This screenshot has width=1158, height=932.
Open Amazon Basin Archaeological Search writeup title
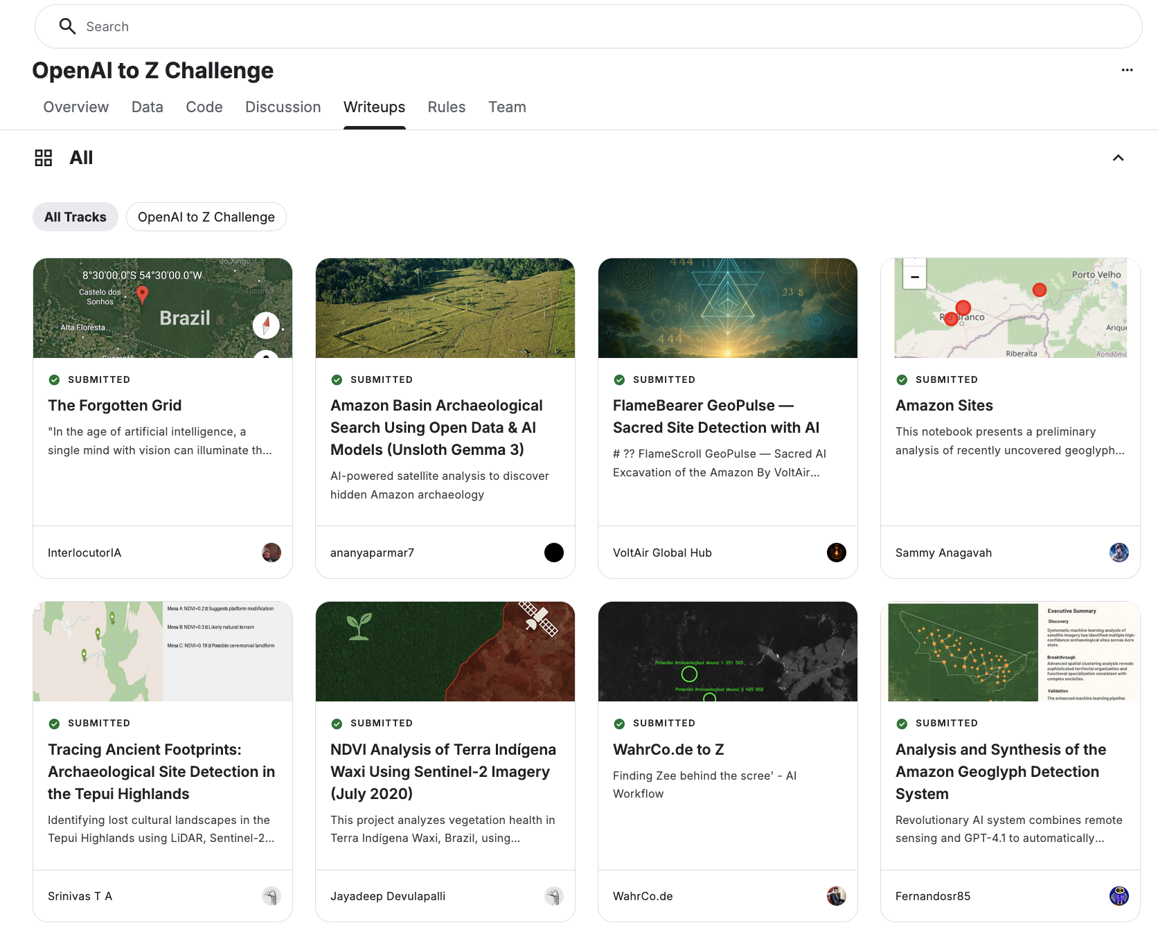pos(437,428)
